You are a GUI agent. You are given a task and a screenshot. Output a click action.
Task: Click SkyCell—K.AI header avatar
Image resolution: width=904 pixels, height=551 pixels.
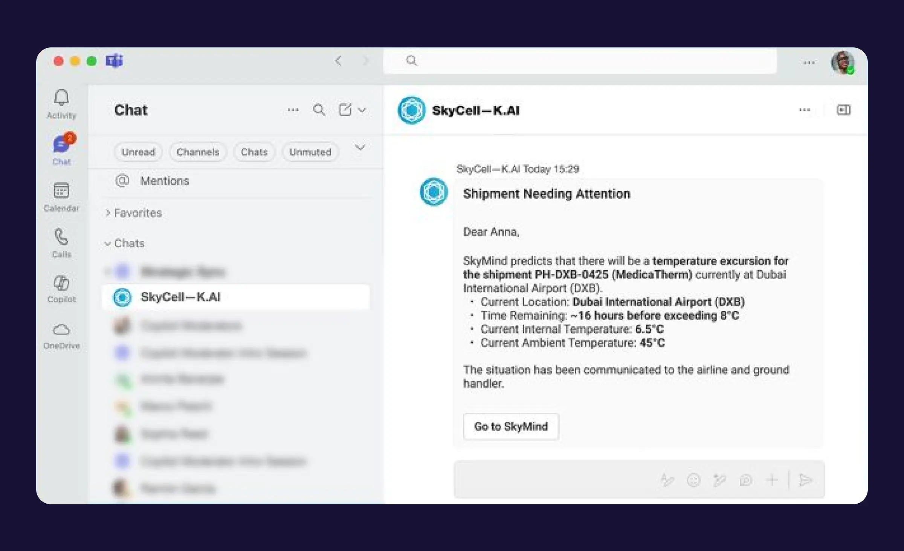click(x=412, y=110)
